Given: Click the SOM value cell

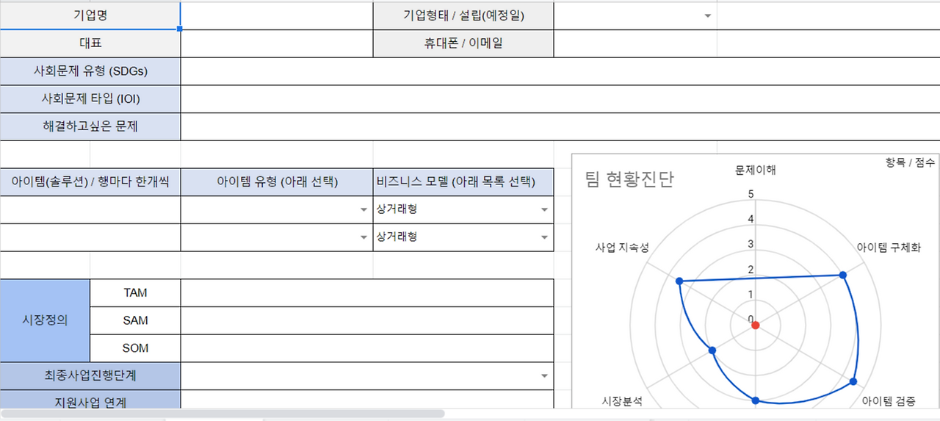Looking at the screenshot, I should click(367, 348).
